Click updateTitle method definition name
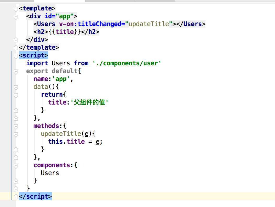The width and height of the screenshot is (275, 207). pos(61,134)
